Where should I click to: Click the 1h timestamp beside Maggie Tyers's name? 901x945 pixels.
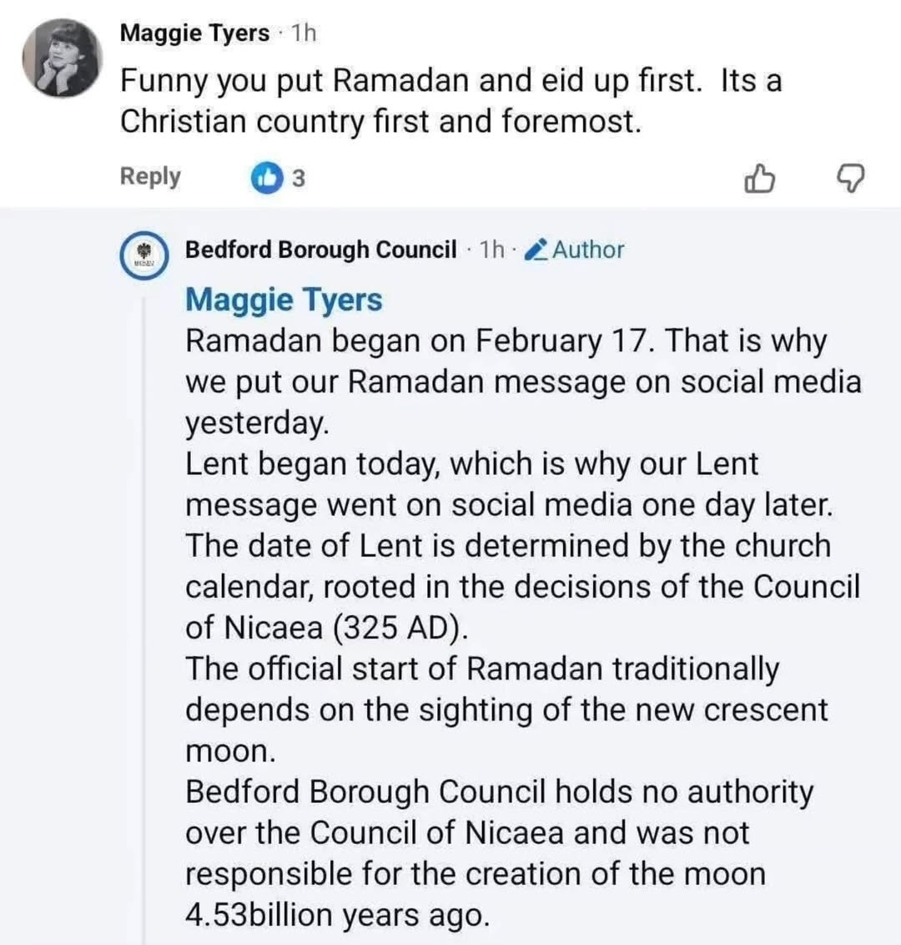304,33
